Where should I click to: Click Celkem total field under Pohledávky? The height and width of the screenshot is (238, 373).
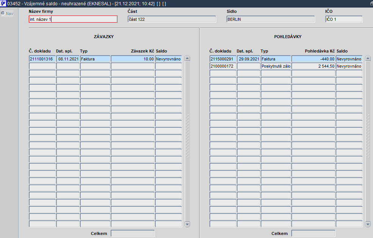[x=313, y=233]
